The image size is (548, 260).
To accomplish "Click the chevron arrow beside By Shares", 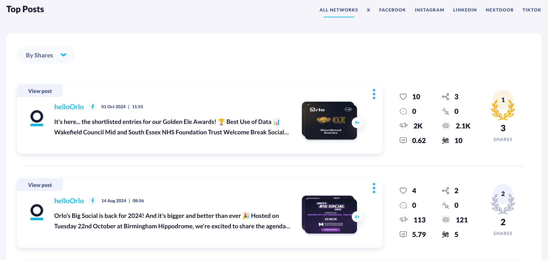I will coord(63,55).
